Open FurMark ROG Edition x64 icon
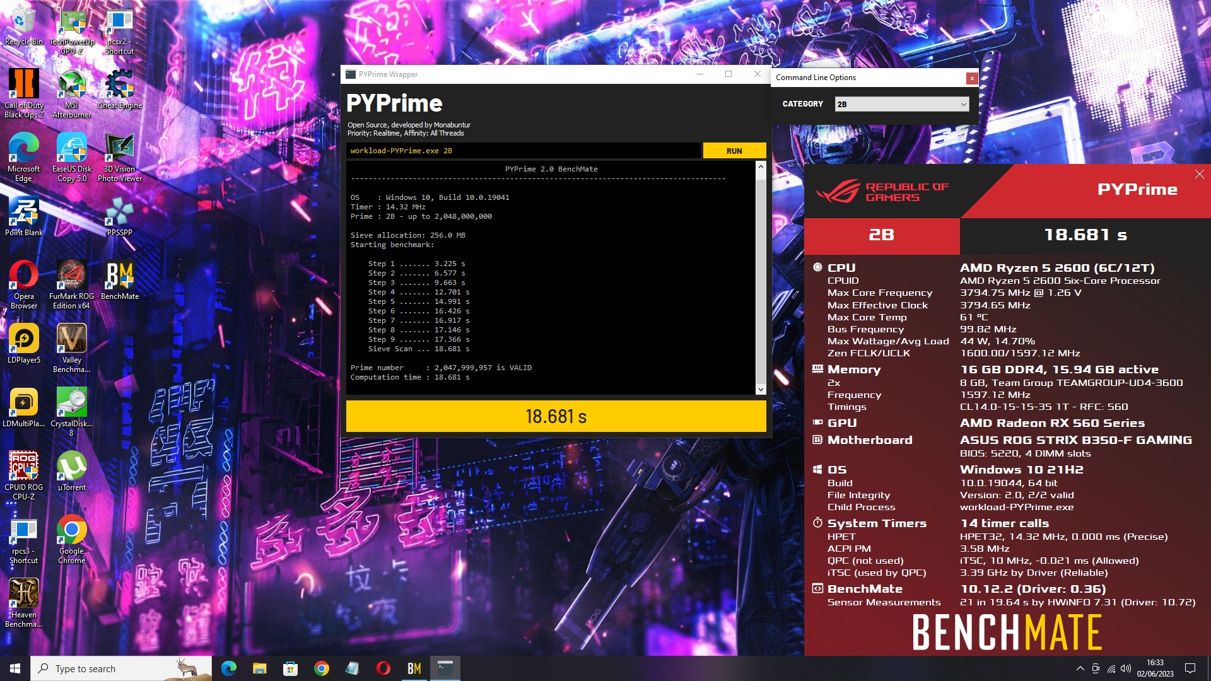The image size is (1211, 681). click(x=71, y=284)
